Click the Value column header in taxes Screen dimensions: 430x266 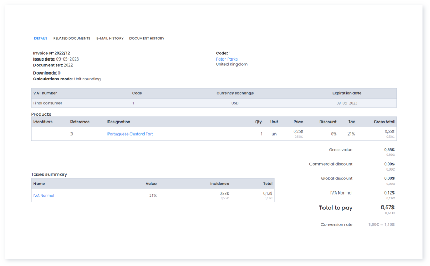pos(151,184)
